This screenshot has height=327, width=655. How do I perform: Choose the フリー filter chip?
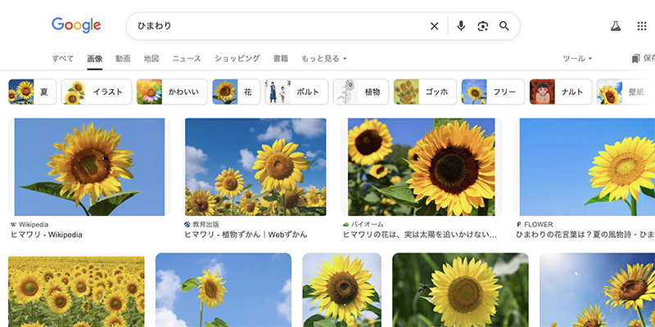493,92
